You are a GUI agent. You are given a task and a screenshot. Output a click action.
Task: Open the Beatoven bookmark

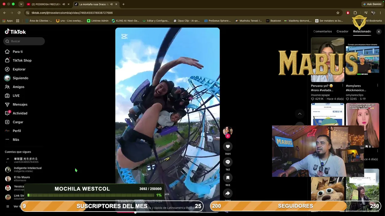(x=273, y=21)
